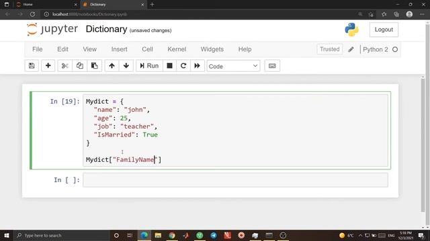
Task: Save notebook with the floppy disk icon
Action: (32, 66)
